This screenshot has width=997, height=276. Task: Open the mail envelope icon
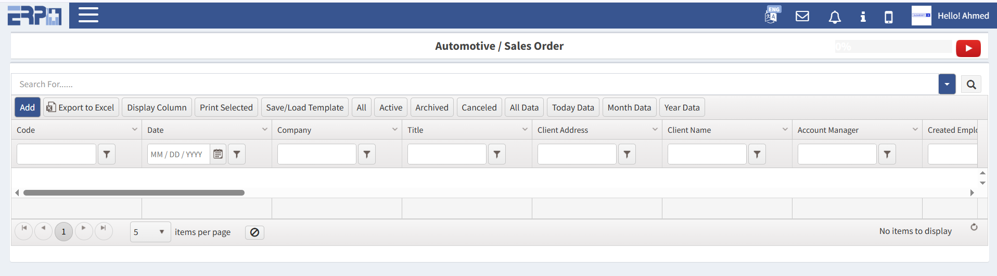(802, 16)
